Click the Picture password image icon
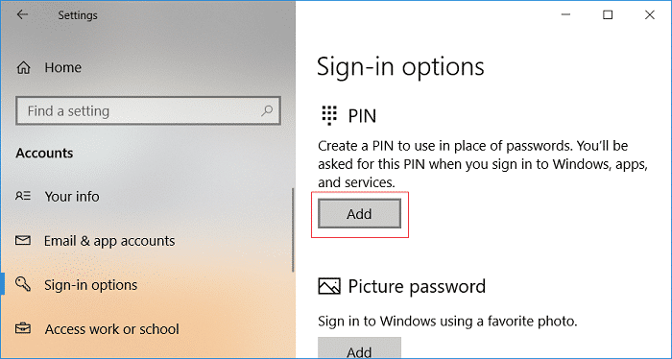 329,286
